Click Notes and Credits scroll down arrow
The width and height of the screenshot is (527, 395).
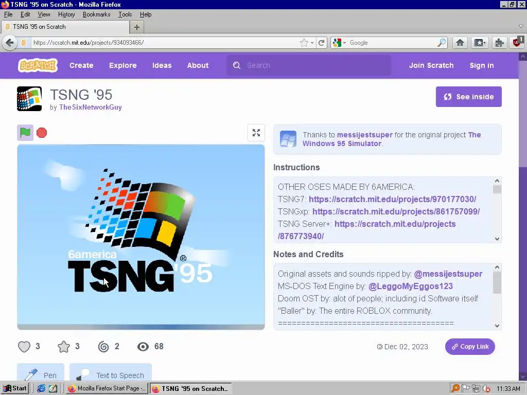(x=497, y=326)
